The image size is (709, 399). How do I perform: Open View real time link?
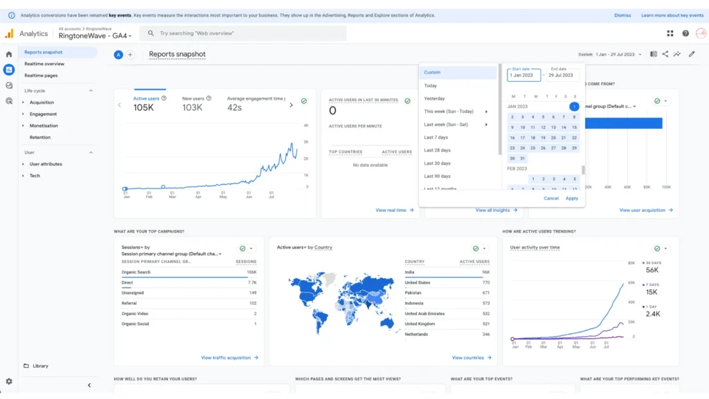click(x=394, y=210)
